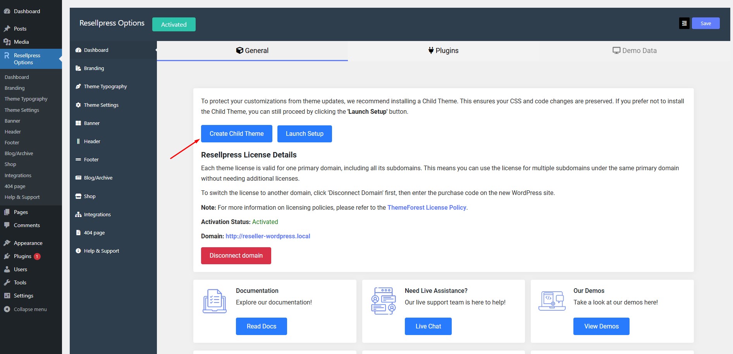Click the Documentation checklist icon

pos(214,301)
